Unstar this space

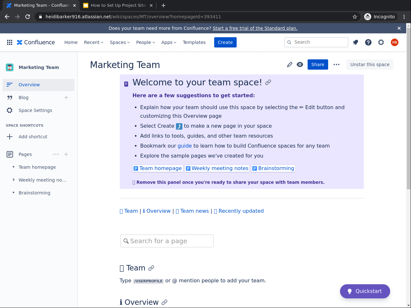click(x=370, y=64)
